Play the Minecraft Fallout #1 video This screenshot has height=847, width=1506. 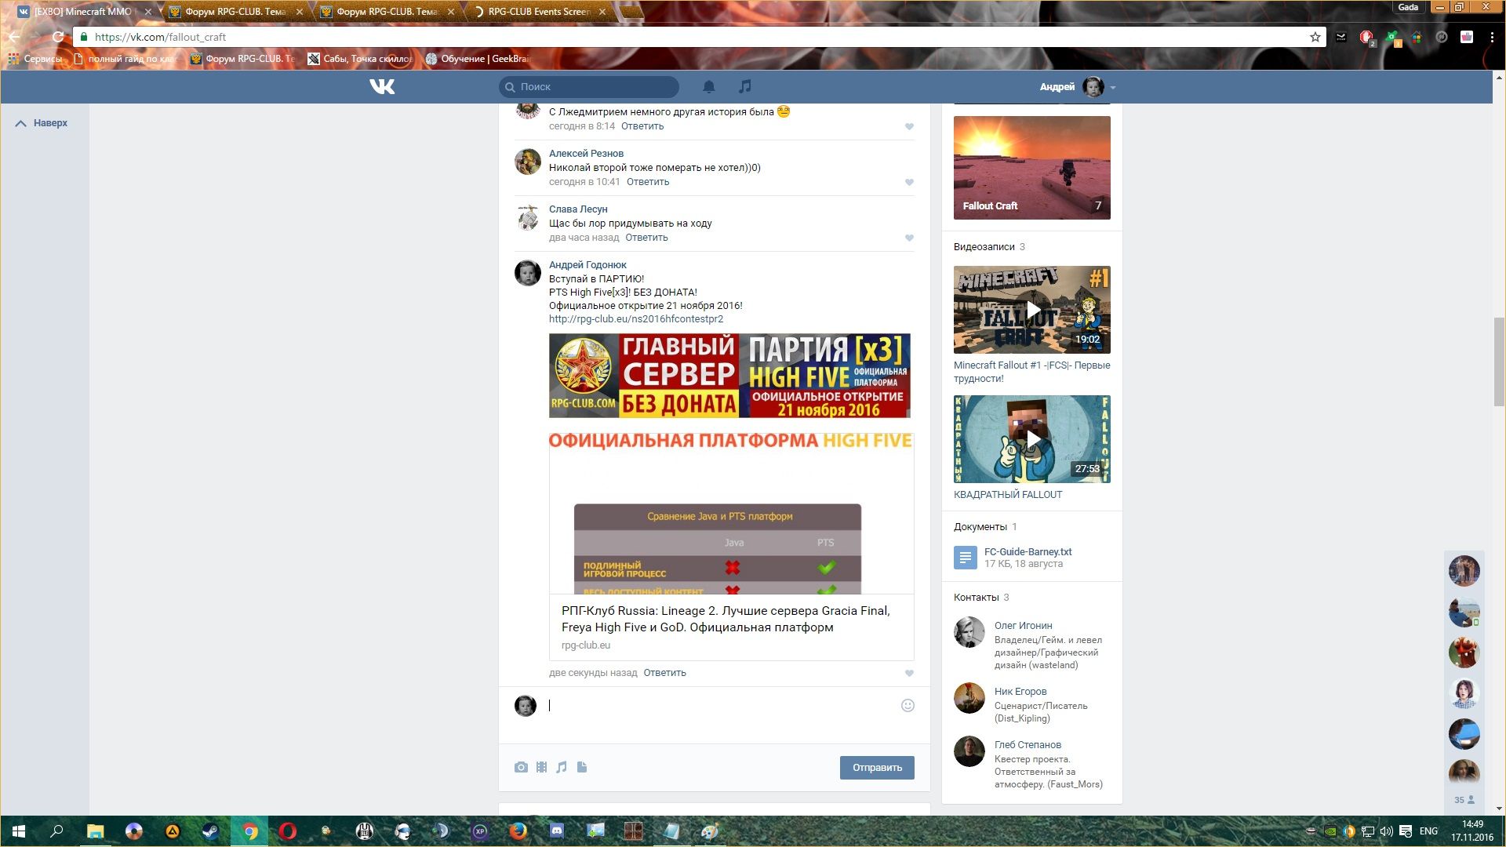[1032, 310]
